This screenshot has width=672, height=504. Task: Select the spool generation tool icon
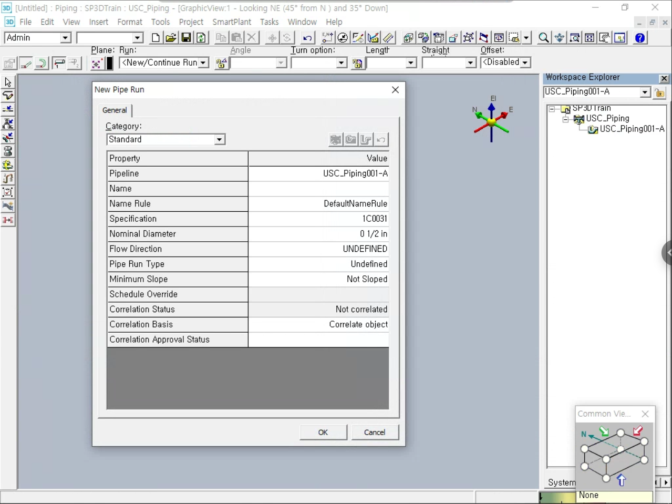pos(8,151)
